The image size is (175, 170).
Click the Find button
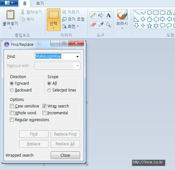click(34, 134)
